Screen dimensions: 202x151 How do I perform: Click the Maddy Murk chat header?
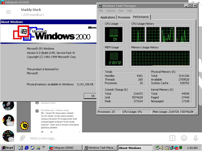click(31, 10)
